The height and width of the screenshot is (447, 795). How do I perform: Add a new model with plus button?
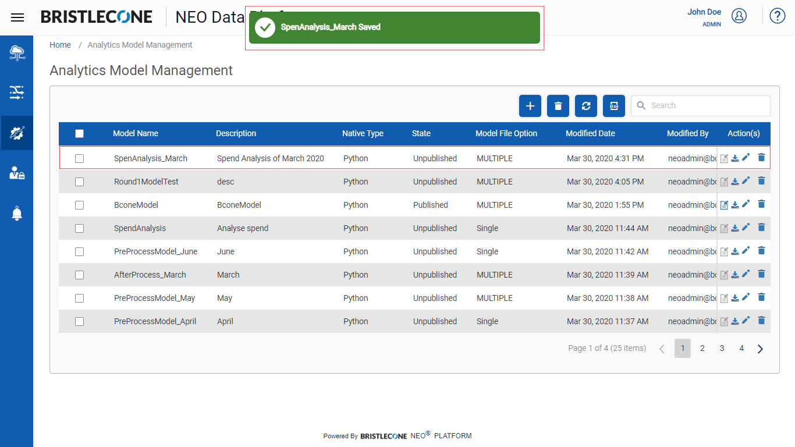click(530, 106)
